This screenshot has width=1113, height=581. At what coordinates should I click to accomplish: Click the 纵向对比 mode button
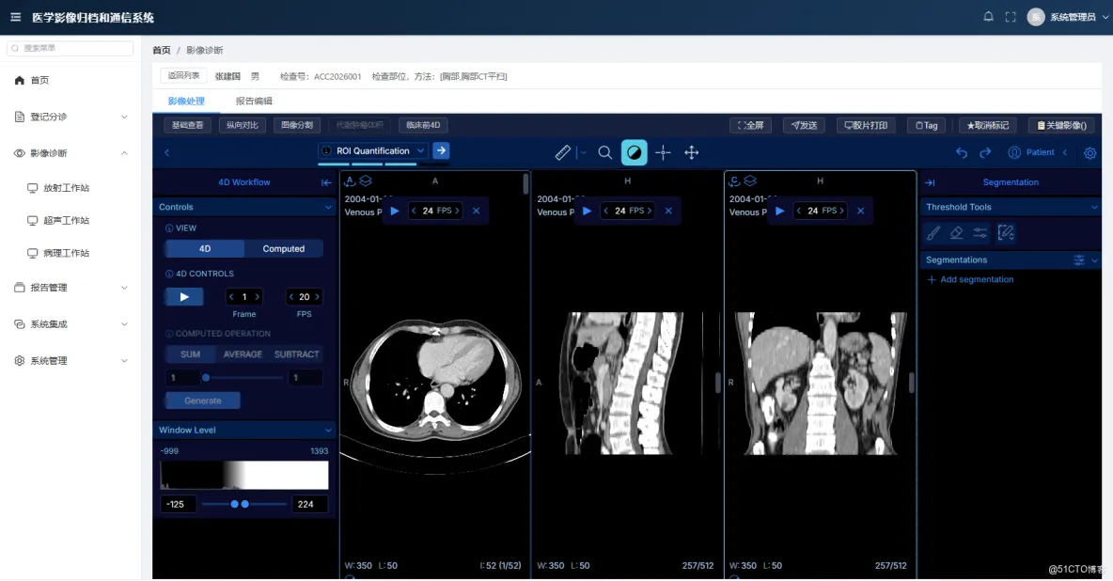pos(243,126)
